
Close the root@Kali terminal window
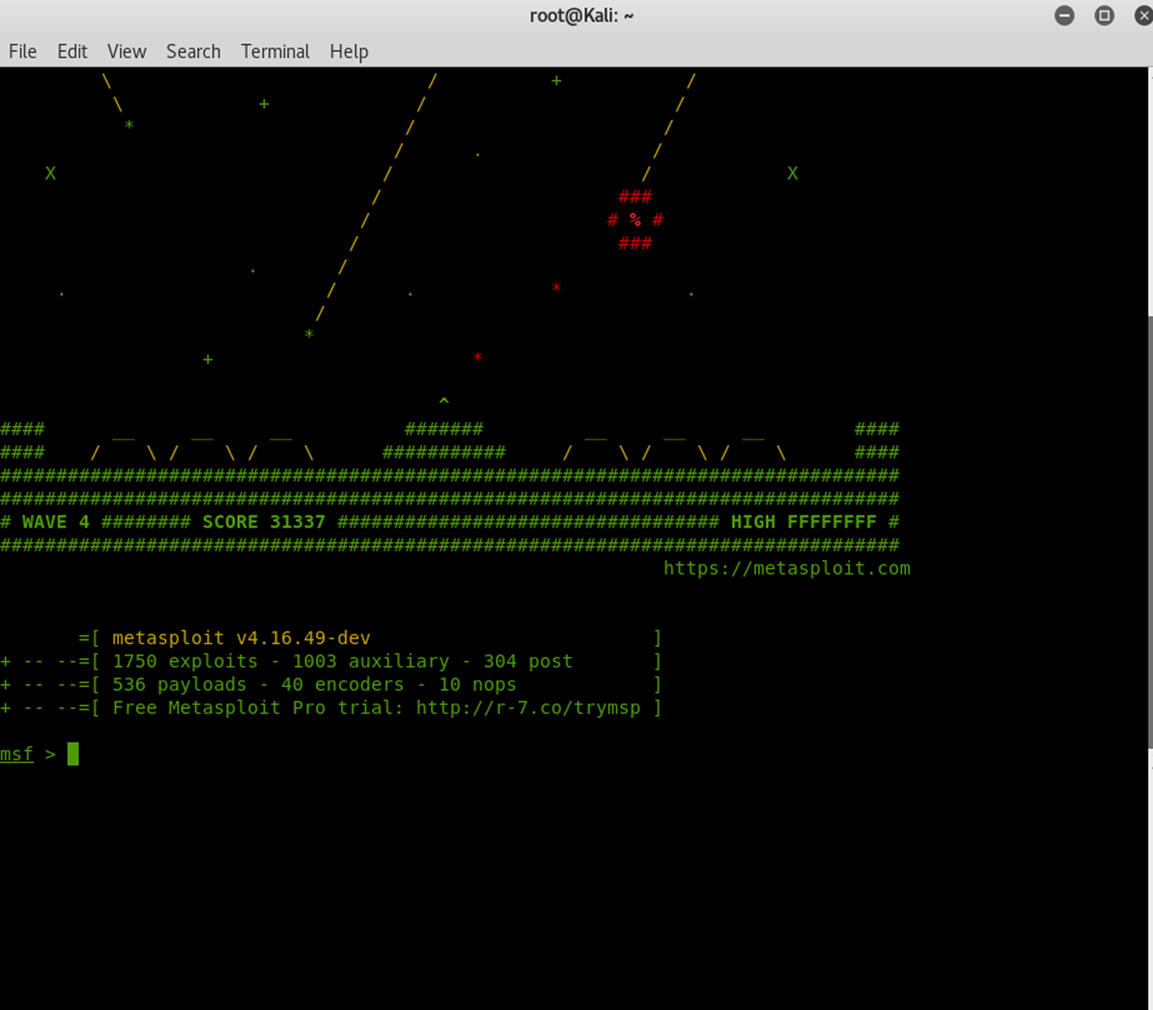(1143, 16)
